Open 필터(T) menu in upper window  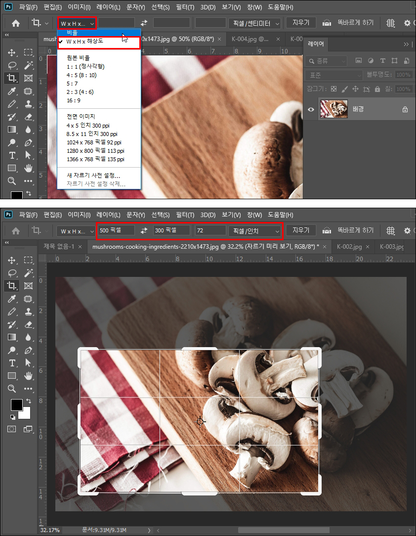point(185,7)
